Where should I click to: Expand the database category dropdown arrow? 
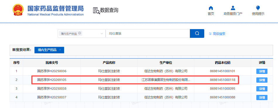click(102, 33)
